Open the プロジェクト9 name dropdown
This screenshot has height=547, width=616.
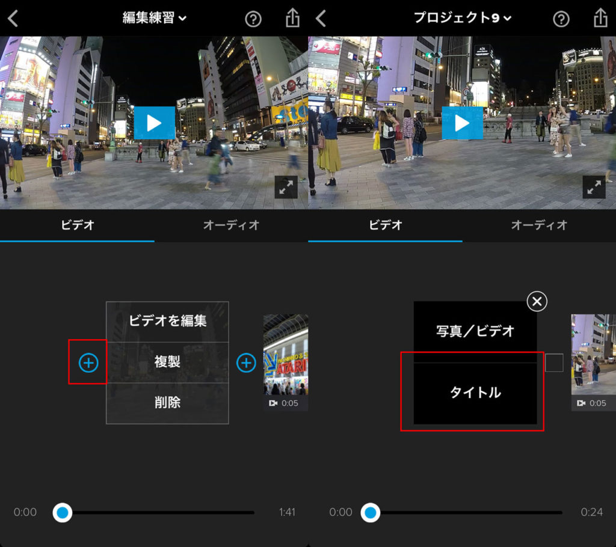pyautogui.click(x=461, y=19)
